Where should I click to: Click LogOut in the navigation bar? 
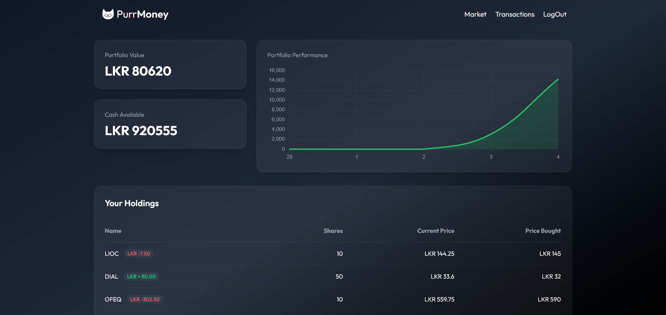coord(555,15)
